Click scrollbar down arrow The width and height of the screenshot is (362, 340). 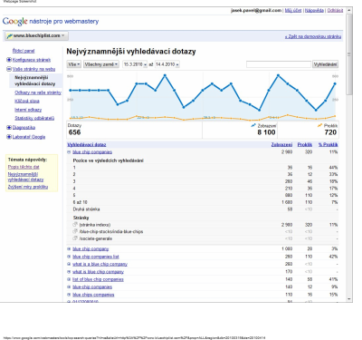coord(349,299)
